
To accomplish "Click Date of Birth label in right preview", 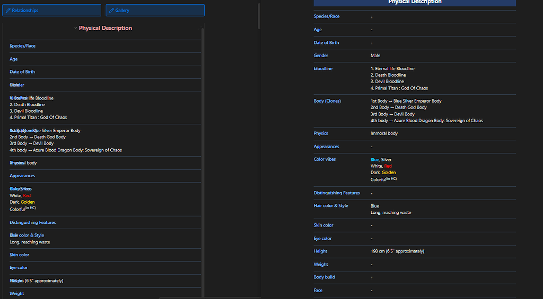I will 326,43.
